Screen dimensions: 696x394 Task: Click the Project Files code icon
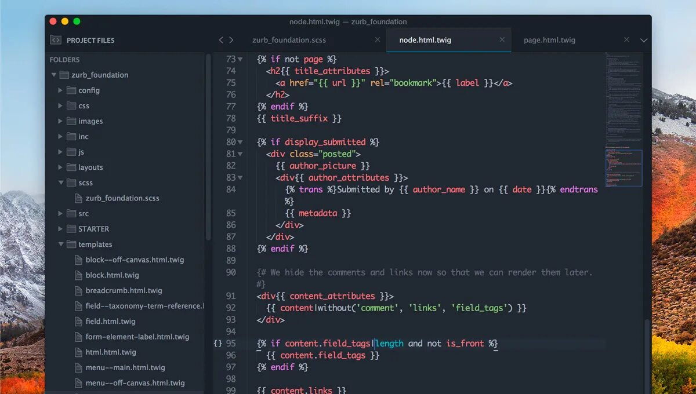56,40
